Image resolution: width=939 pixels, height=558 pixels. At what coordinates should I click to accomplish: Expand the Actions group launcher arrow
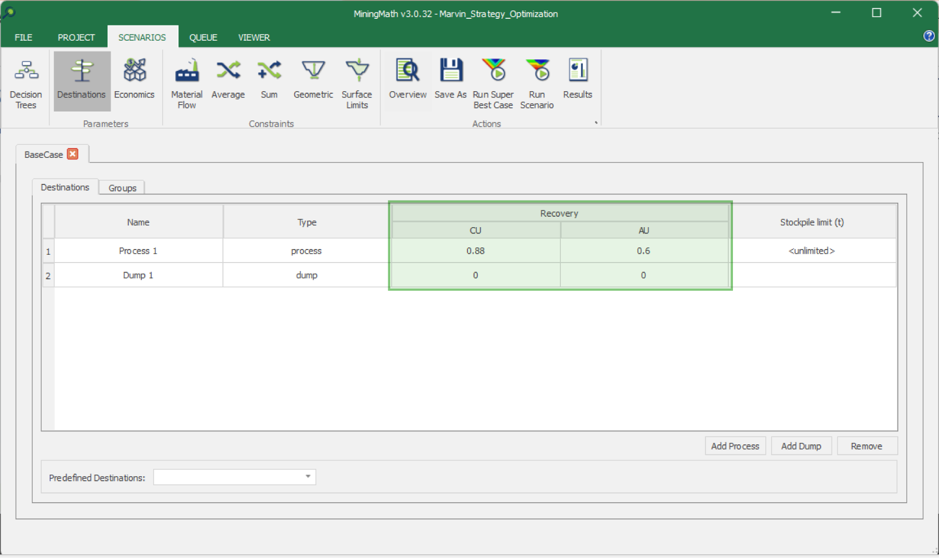pos(596,123)
